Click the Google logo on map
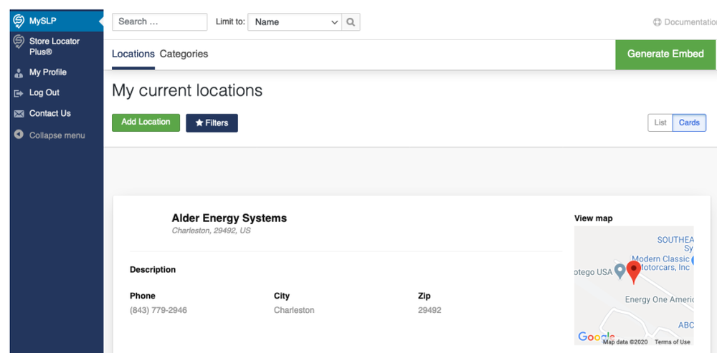 (x=597, y=337)
